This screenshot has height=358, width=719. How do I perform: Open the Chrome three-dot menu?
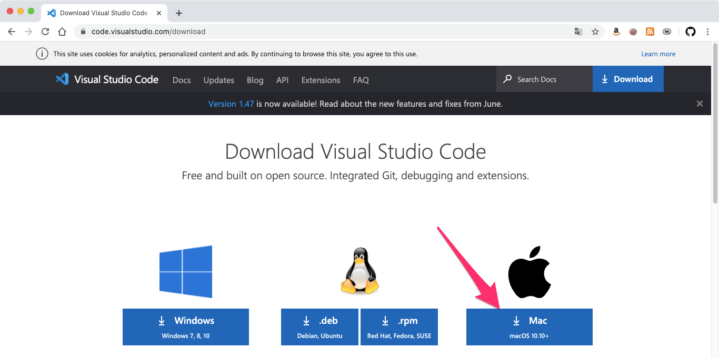click(x=708, y=32)
